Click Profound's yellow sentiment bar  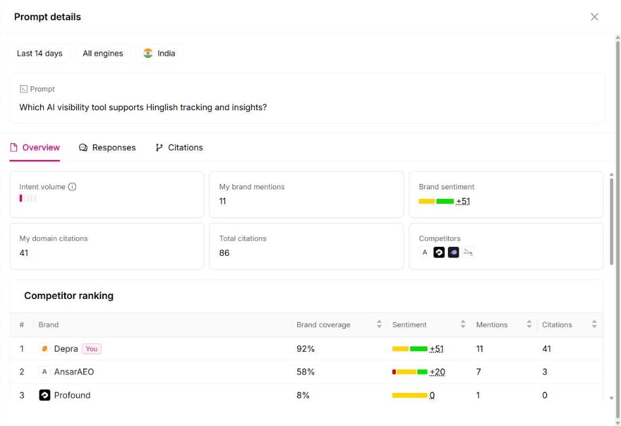[410, 395]
